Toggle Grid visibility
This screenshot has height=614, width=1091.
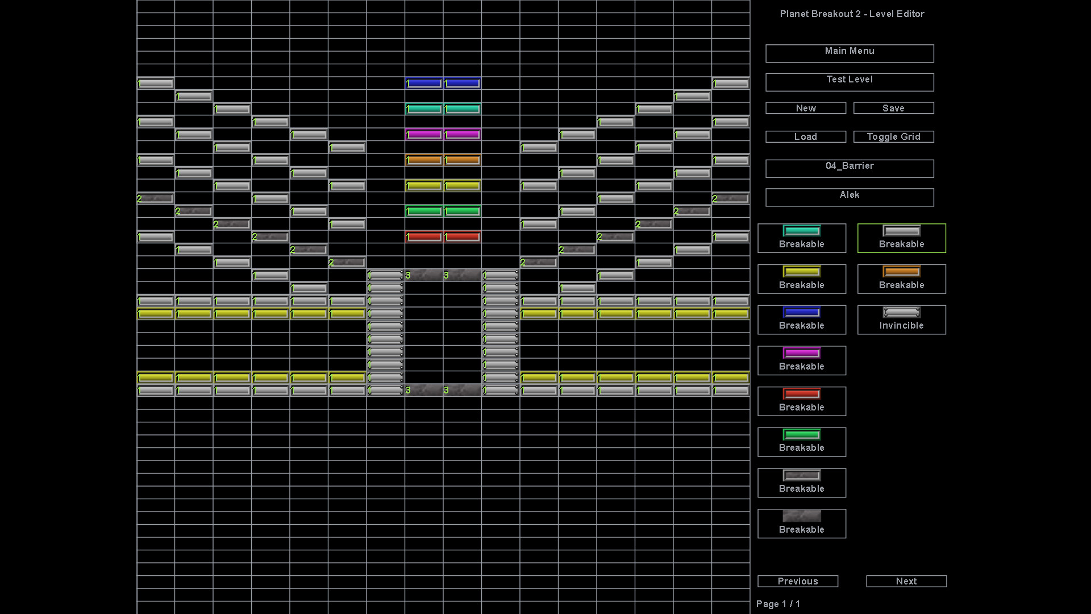click(893, 136)
